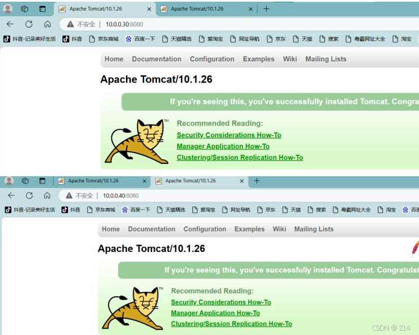The width and height of the screenshot is (419, 335).
Task: Open Wiki in the bottom Tomcat page
Action: point(280,229)
